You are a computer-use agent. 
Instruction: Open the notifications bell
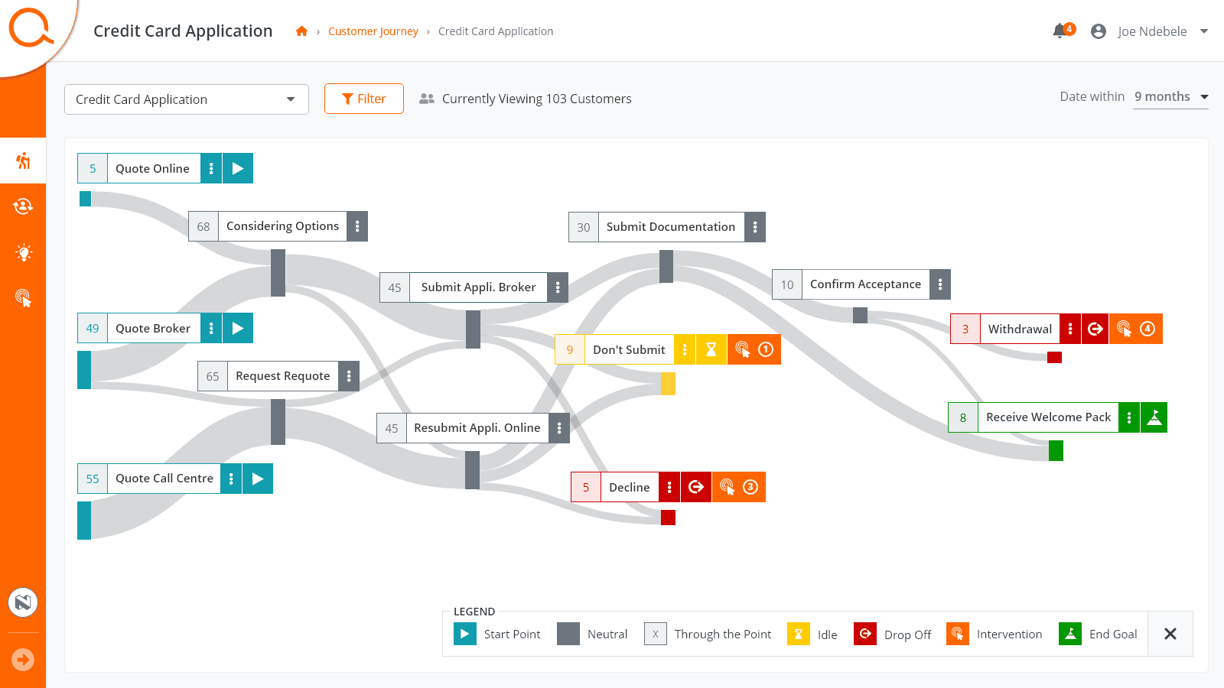coord(1060,31)
